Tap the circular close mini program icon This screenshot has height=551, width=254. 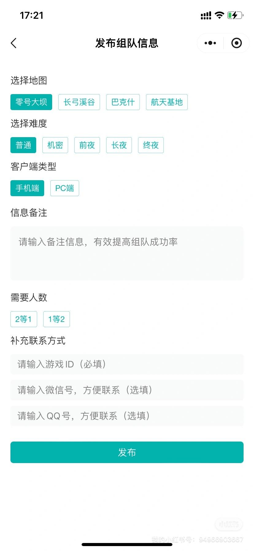coord(236,43)
